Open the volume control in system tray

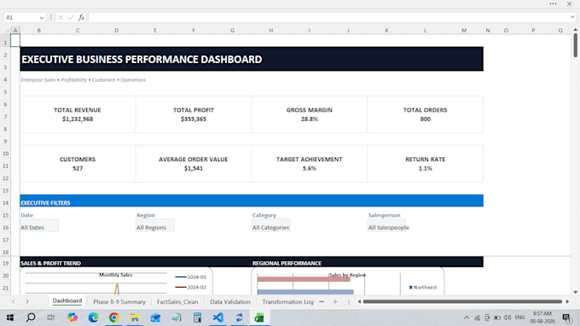tap(507, 317)
